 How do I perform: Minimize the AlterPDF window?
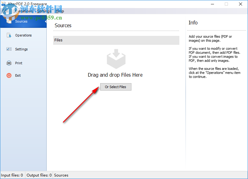pyautogui.click(x=212, y=4)
